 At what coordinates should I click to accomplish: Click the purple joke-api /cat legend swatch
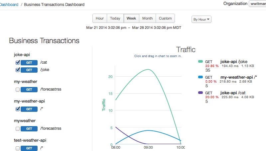click(200, 93)
